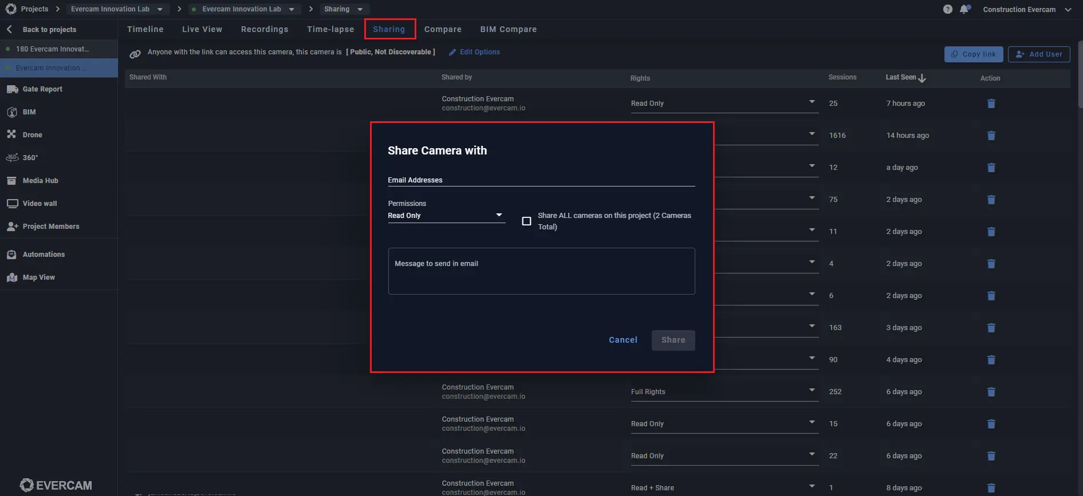1083x496 pixels.
Task: Click the Projects breadcrumb link
Action: 34,9
